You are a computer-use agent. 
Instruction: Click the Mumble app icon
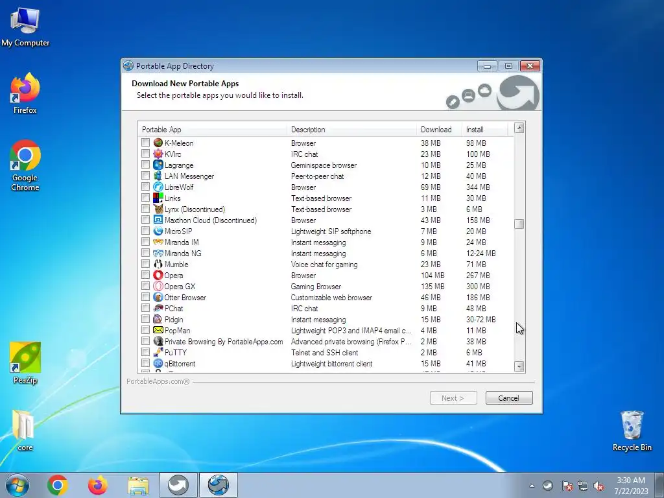[158, 264]
